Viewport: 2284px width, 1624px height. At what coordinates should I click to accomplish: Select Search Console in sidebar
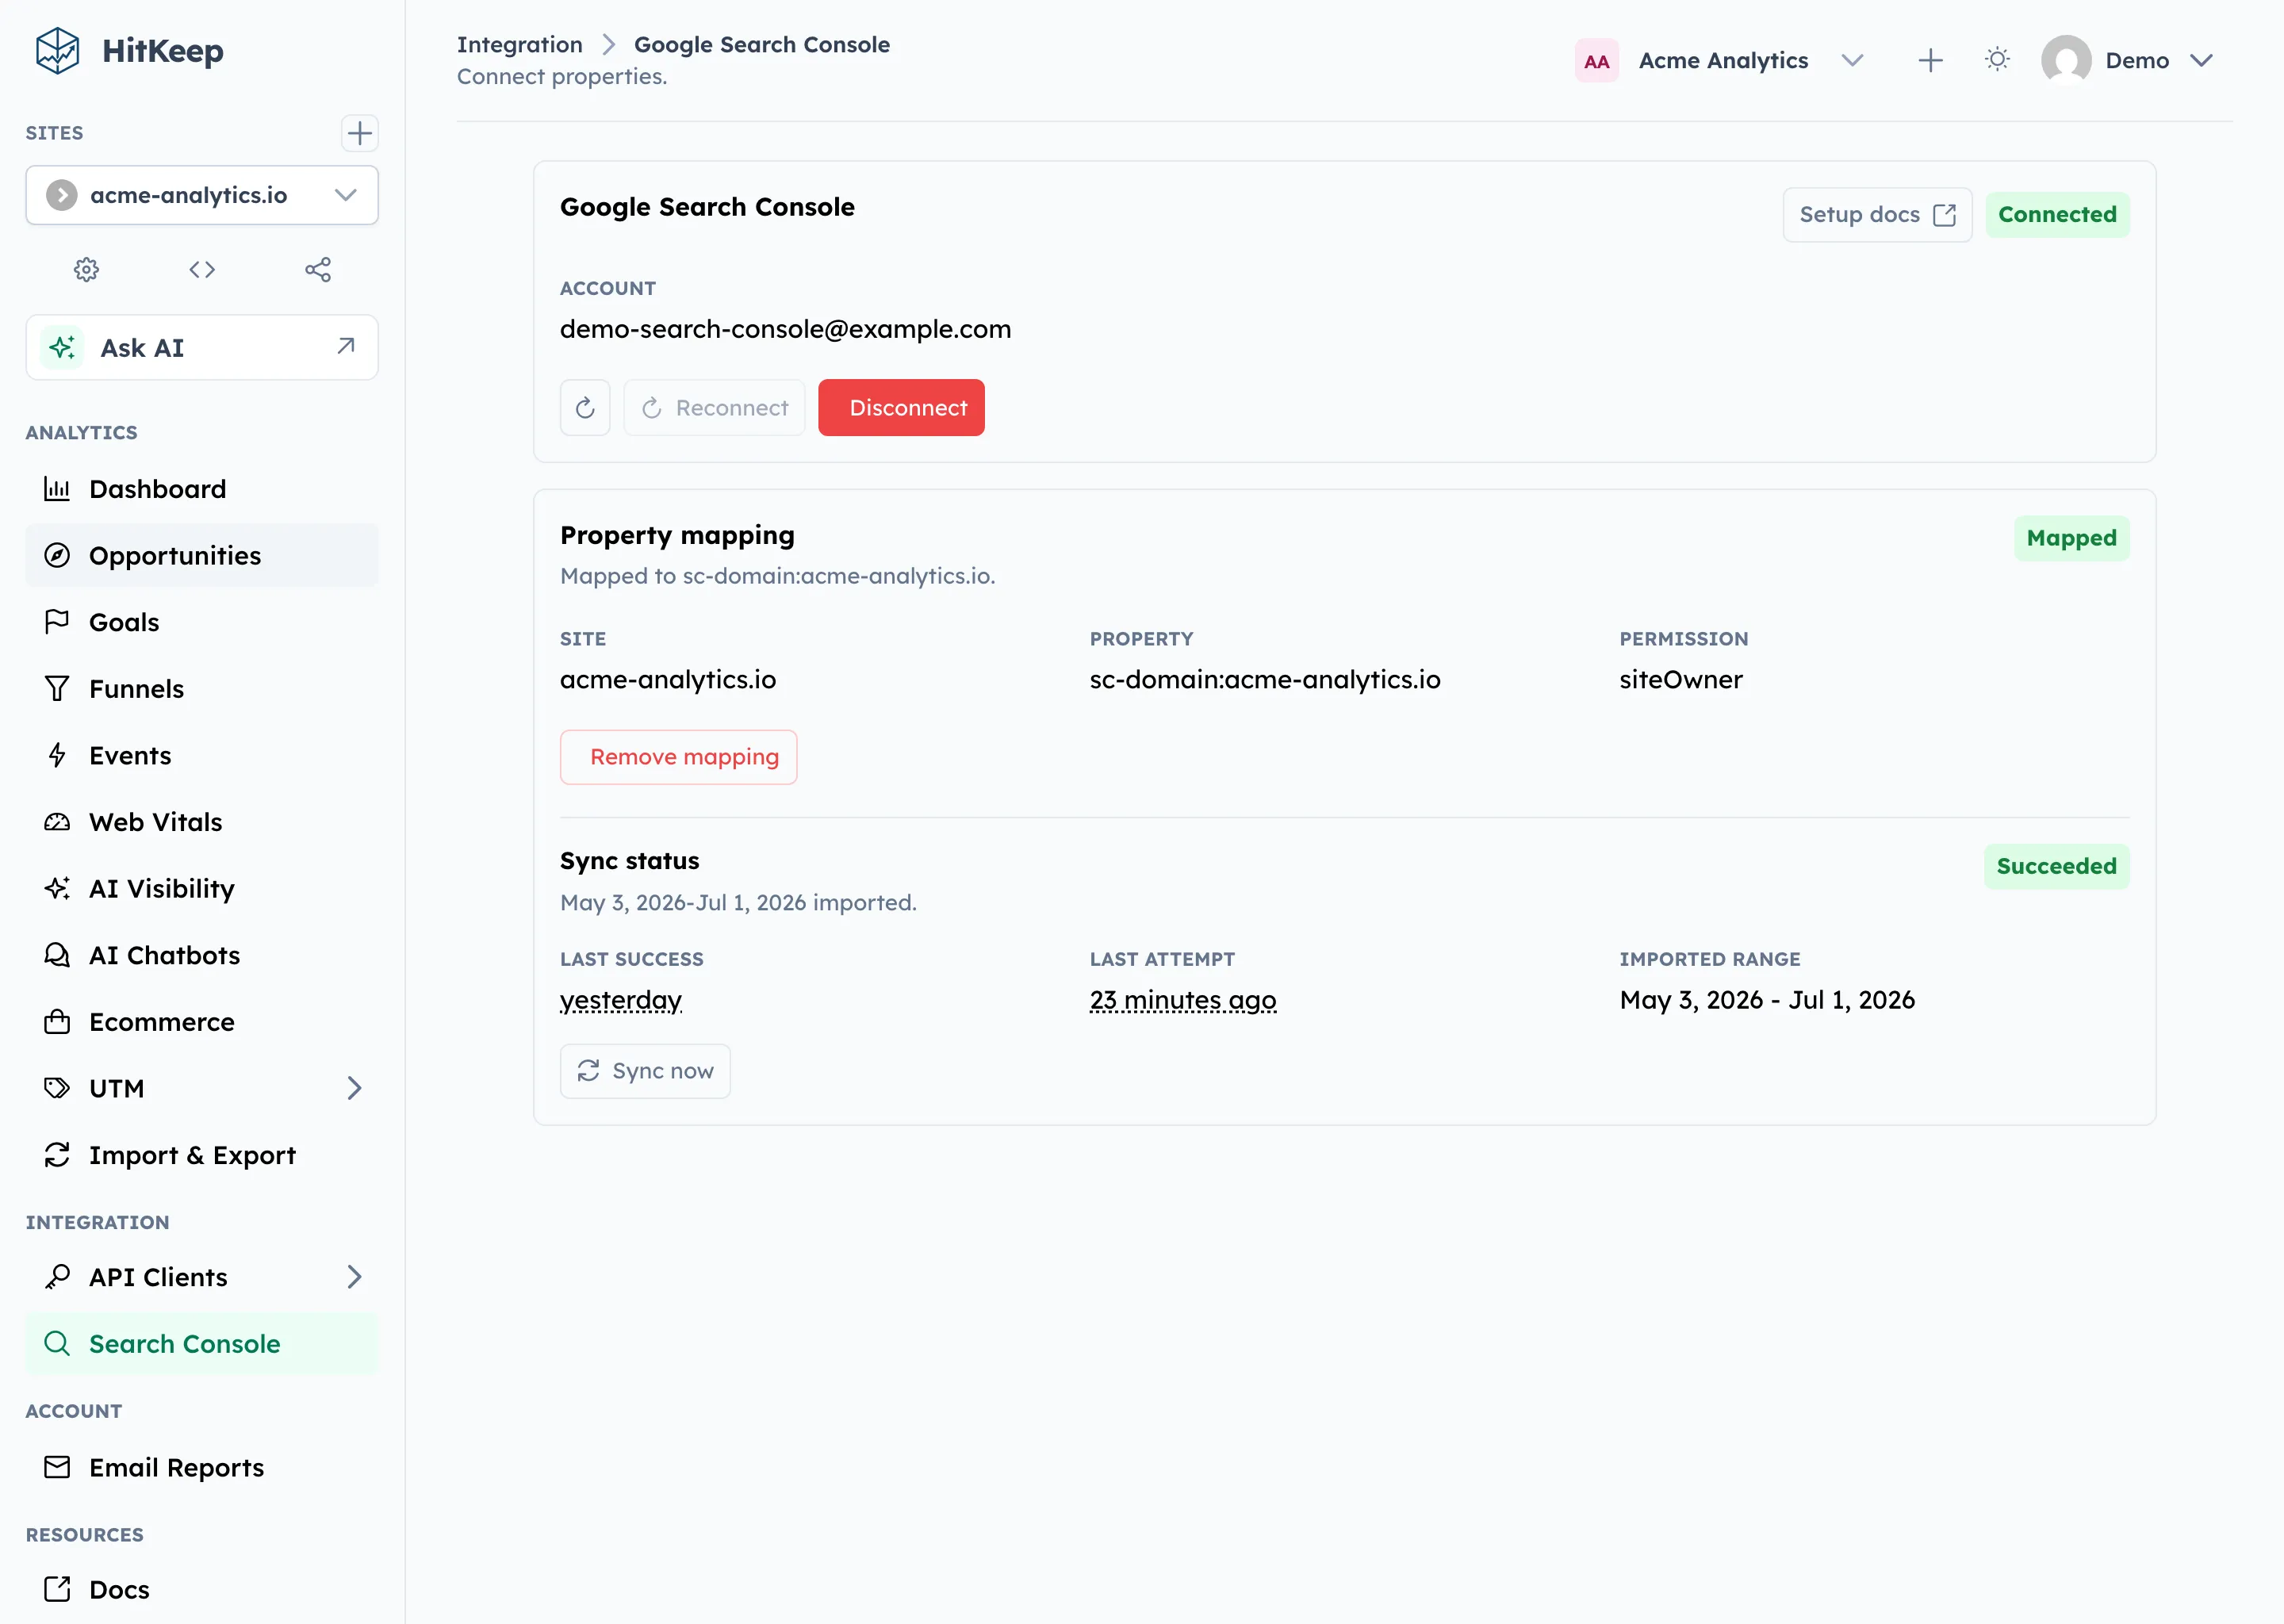202,1344
